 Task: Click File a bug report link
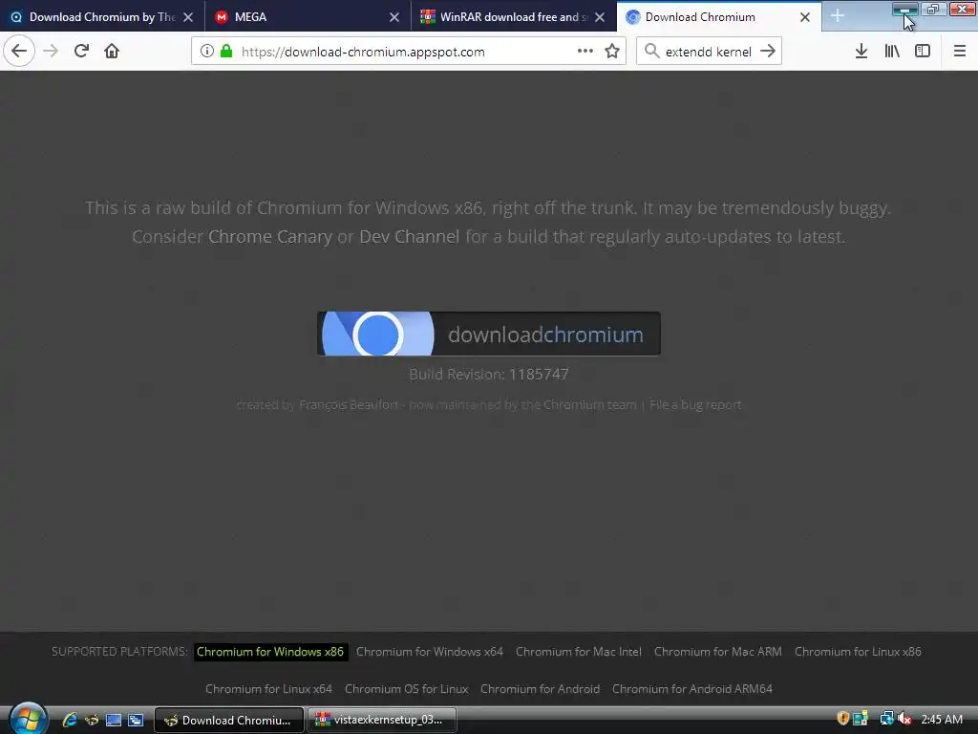[695, 404]
